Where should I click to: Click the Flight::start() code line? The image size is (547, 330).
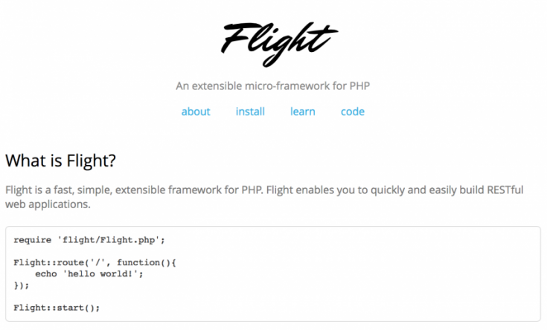pyautogui.click(x=56, y=307)
